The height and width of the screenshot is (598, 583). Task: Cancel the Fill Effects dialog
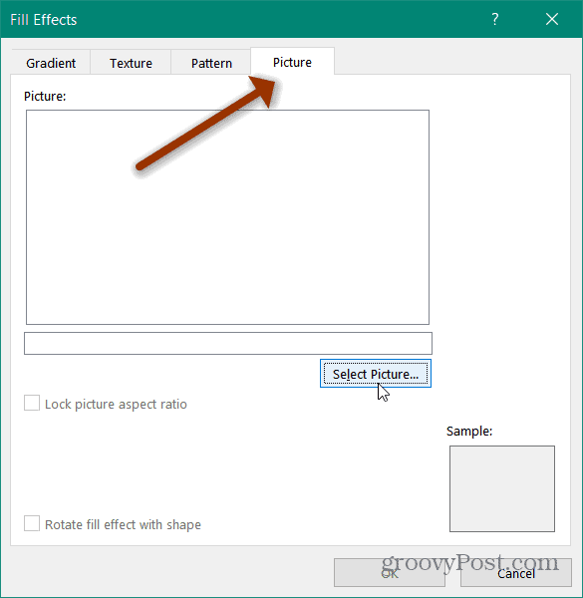[x=516, y=573]
